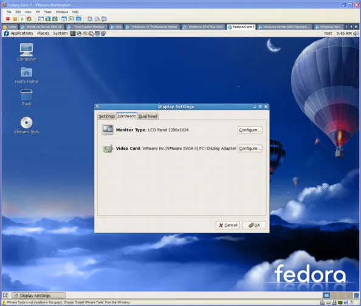
Task: Click the 'root' user label in panel
Action: [x=328, y=33]
